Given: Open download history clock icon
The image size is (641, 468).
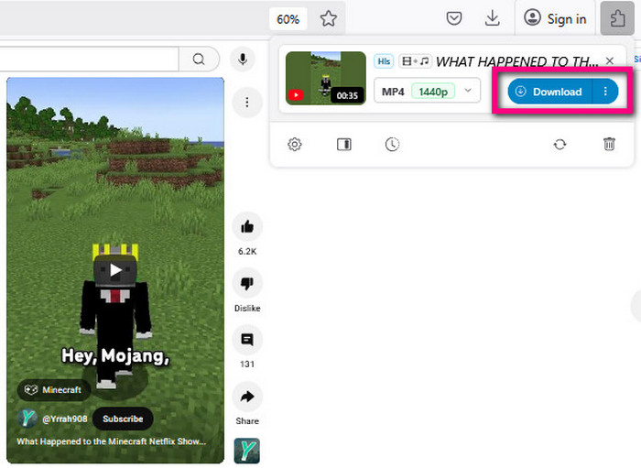Looking at the screenshot, I should click(392, 145).
